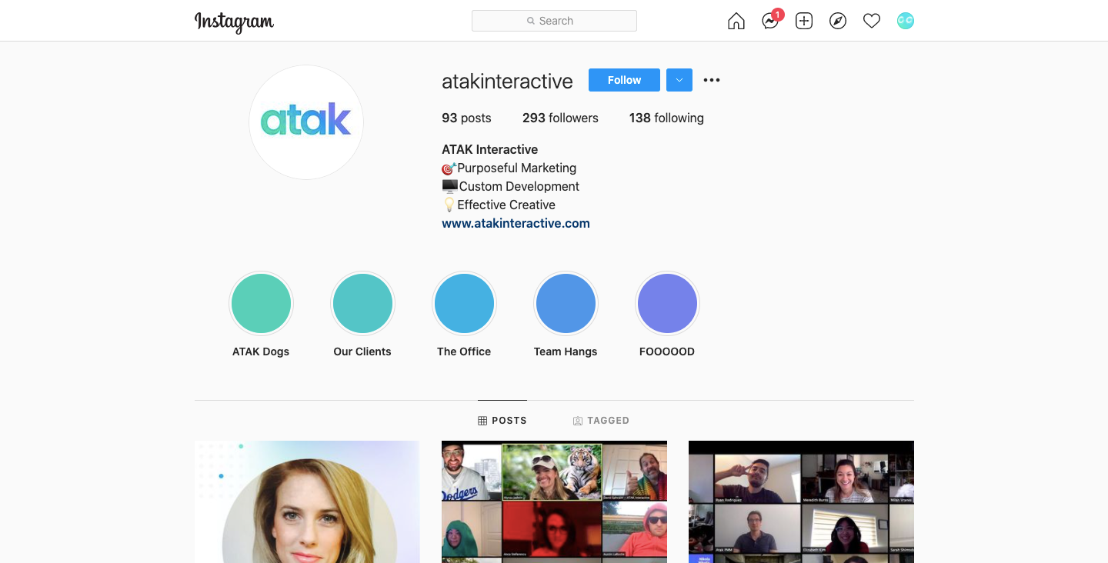Open activity feed heart icon
The width and height of the screenshot is (1108, 563).
[872, 22]
